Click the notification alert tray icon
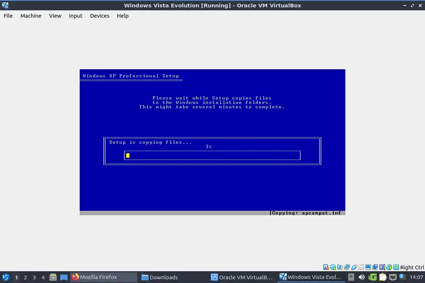This screenshot has width=425, height=283. pos(402,277)
